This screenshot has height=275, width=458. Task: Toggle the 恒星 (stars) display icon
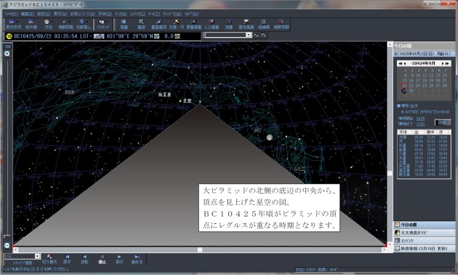[x=124, y=23]
